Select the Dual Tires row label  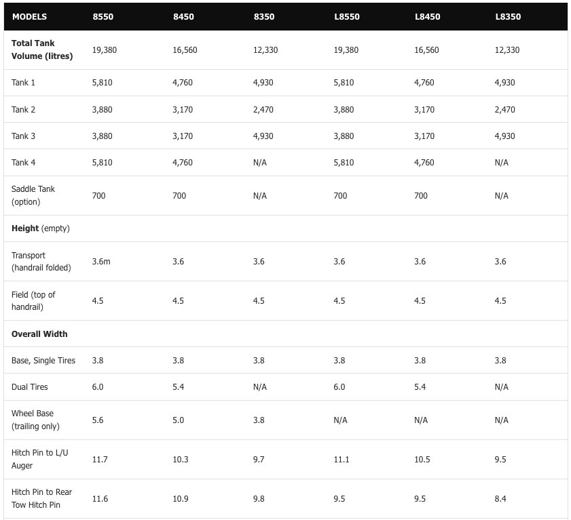tap(30, 387)
